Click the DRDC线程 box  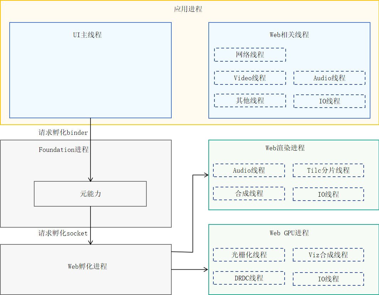pos(249,278)
